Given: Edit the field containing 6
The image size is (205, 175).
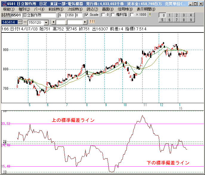Looking at the screenshot, I should point(62,15).
